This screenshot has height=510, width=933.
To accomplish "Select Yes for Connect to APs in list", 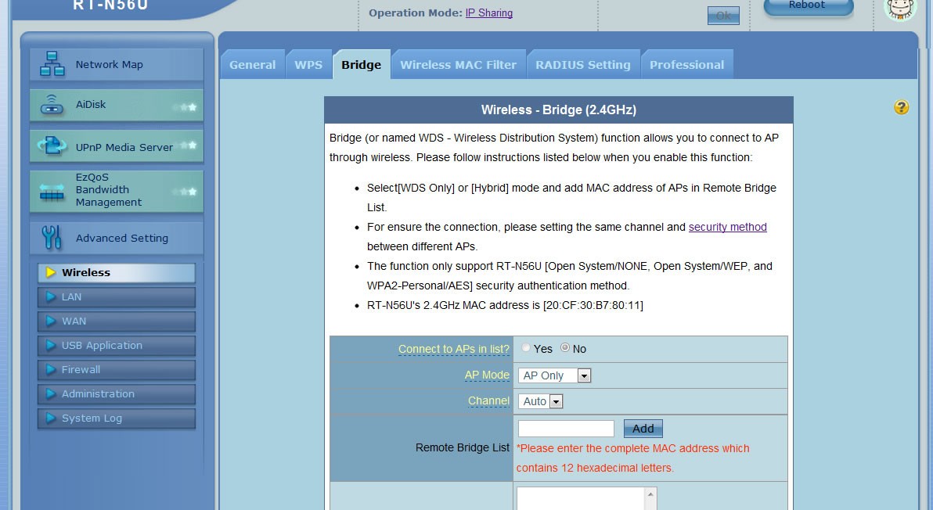I will point(526,348).
